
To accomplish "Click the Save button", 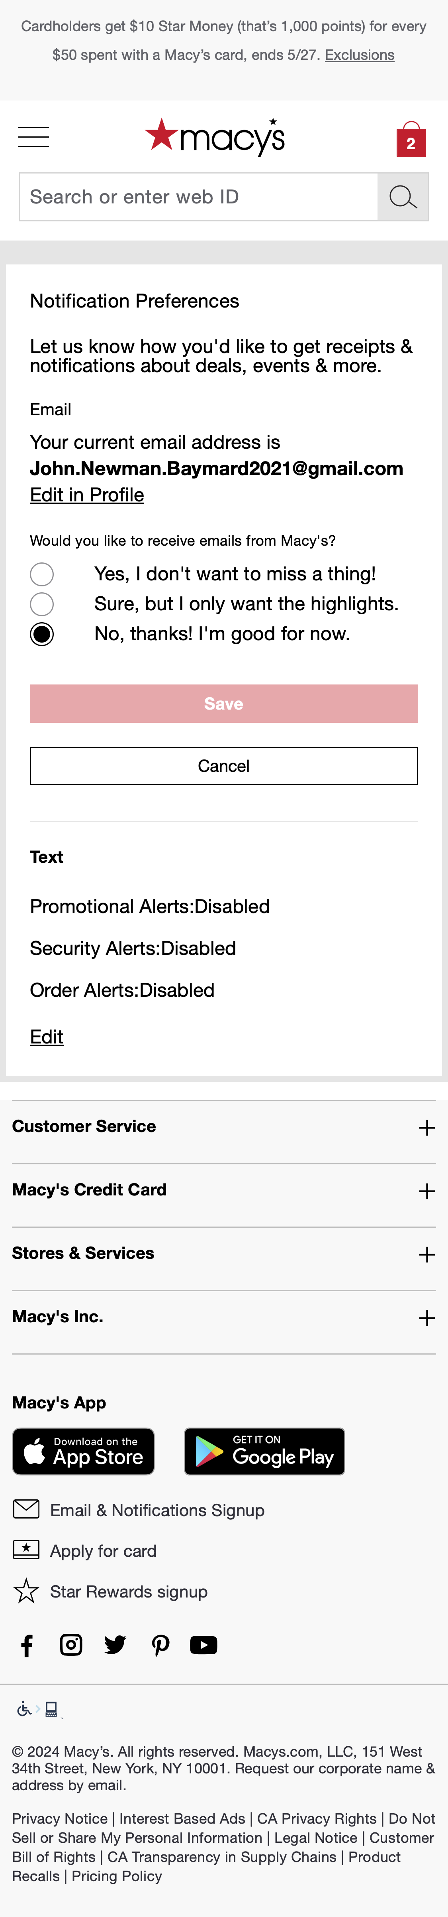I will (x=224, y=702).
